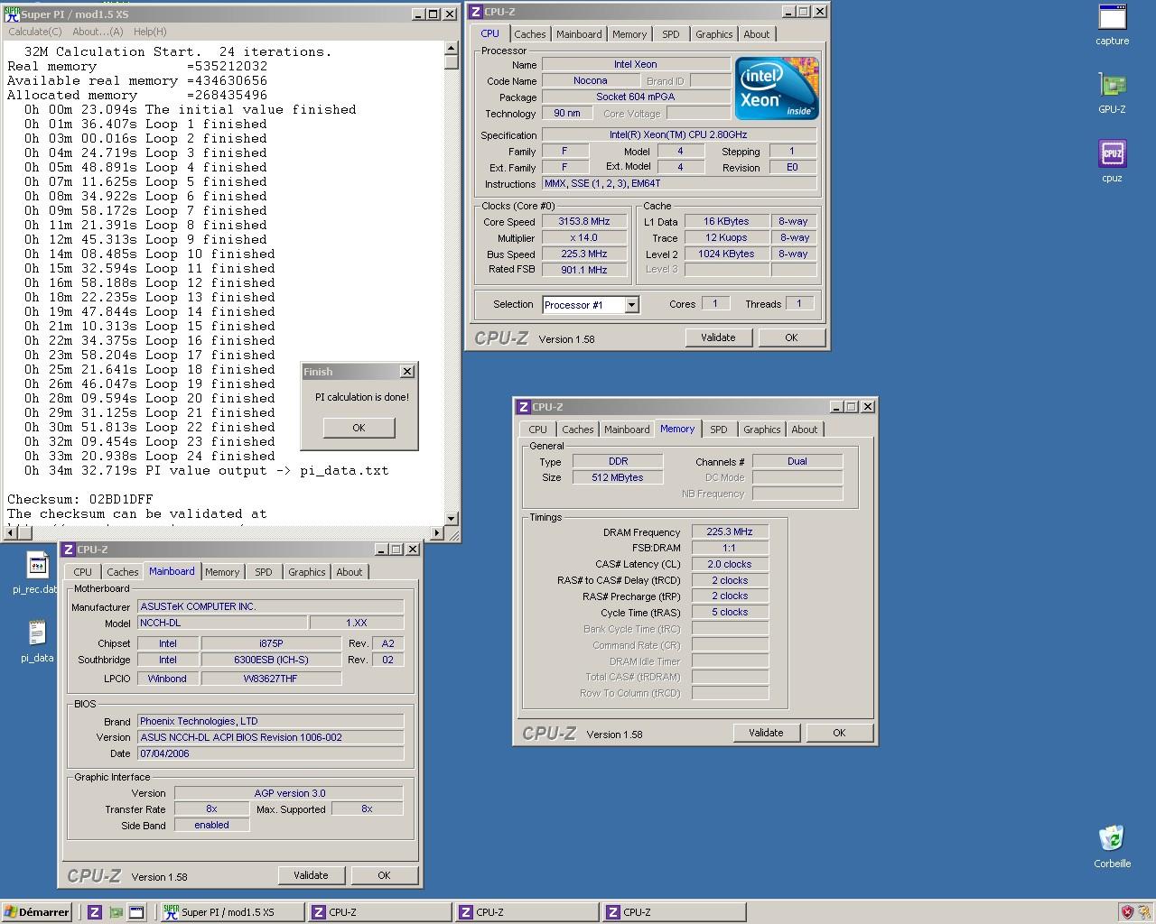
Task: Click the GPU-Z quick launch icon
Action: (116, 912)
